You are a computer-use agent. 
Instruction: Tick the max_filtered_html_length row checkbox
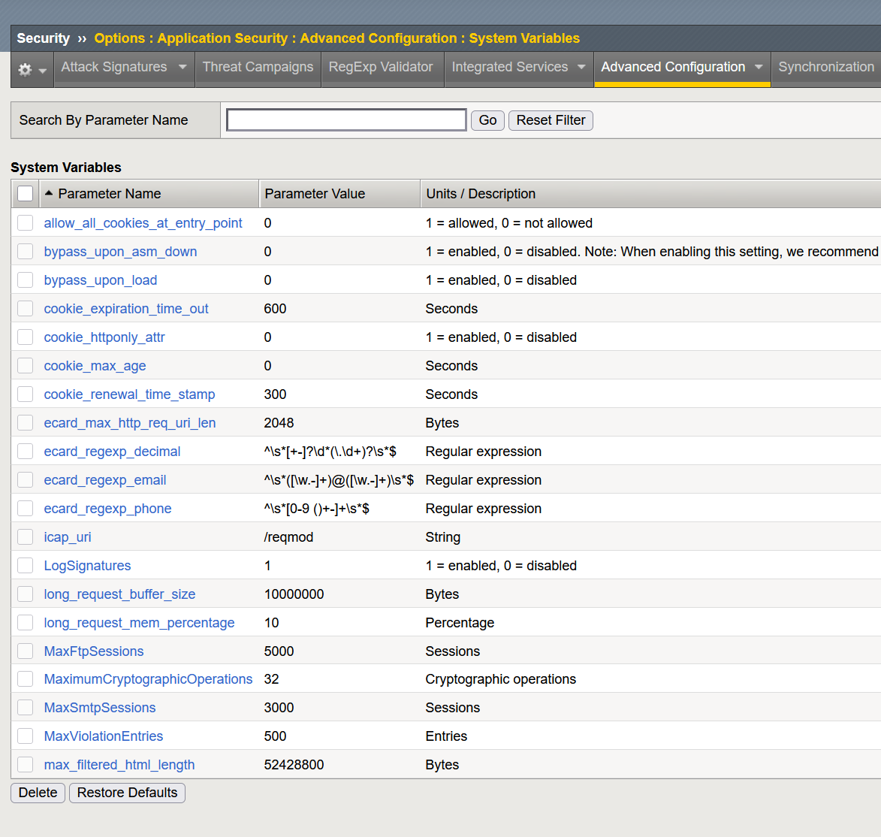point(26,765)
